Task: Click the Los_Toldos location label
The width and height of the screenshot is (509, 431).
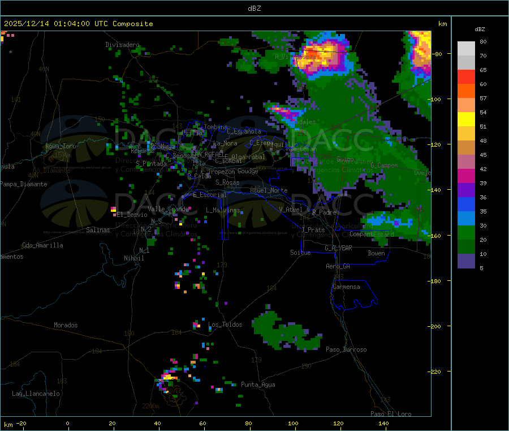Action: pos(225,325)
